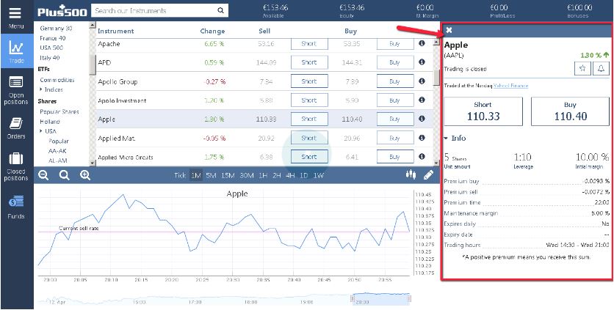The width and height of the screenshot is (614, 310).
Task: Click Short button for Apple row
Action: [x=309, y=119]
